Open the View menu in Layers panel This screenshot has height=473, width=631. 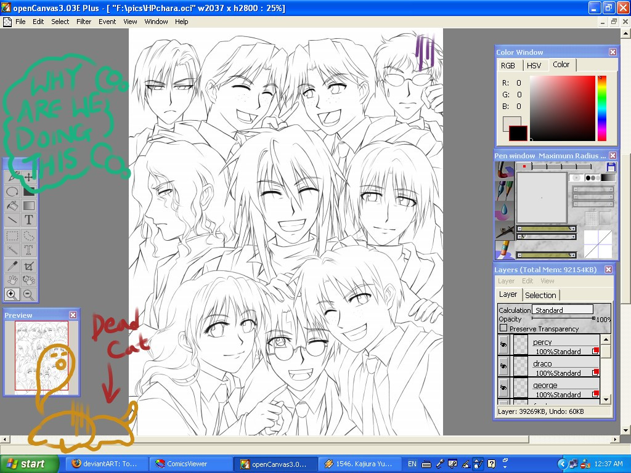tap(547, 281)
